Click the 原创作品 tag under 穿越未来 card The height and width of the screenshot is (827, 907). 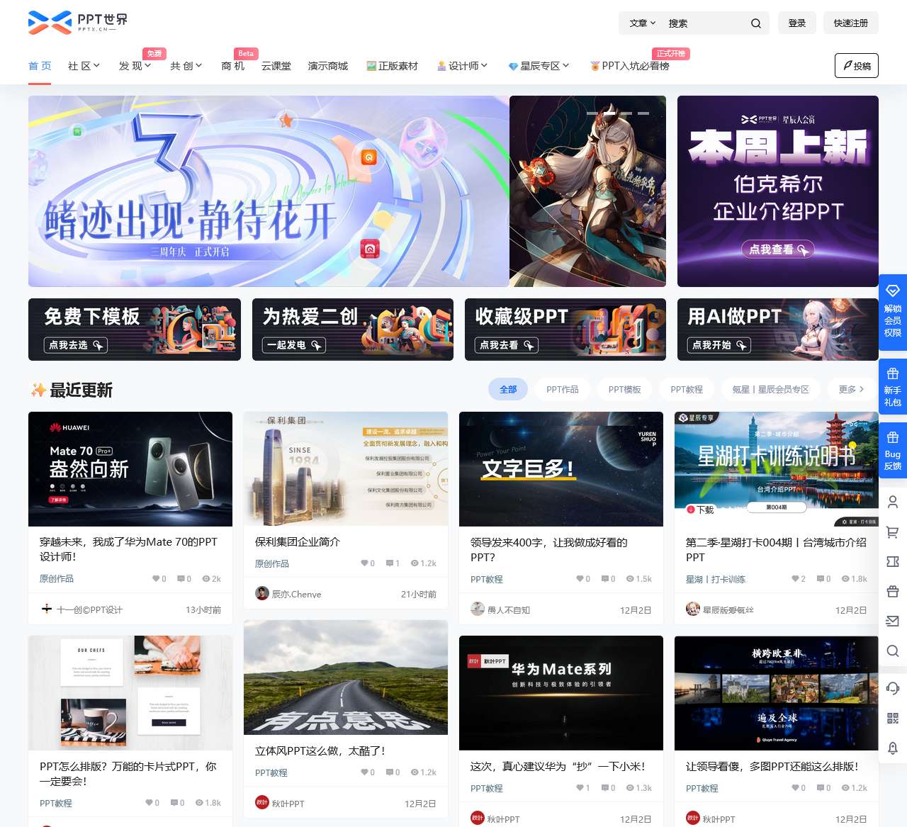pyautogui.click(x=57, y=579)
